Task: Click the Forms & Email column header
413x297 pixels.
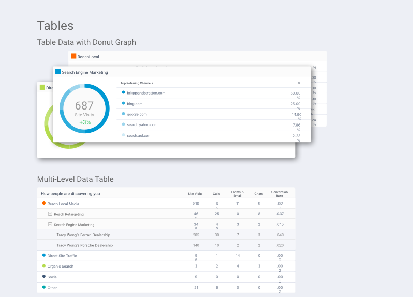Action: (238, 193)
